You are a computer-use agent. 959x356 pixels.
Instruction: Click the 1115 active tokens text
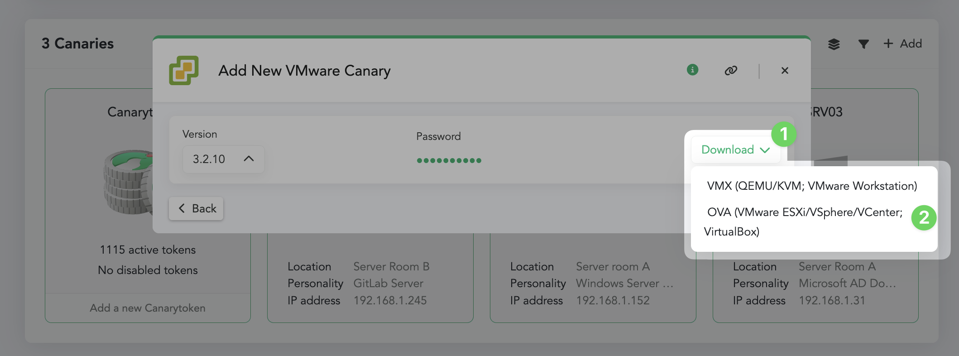pyautogui.click(x=148, y=250)
